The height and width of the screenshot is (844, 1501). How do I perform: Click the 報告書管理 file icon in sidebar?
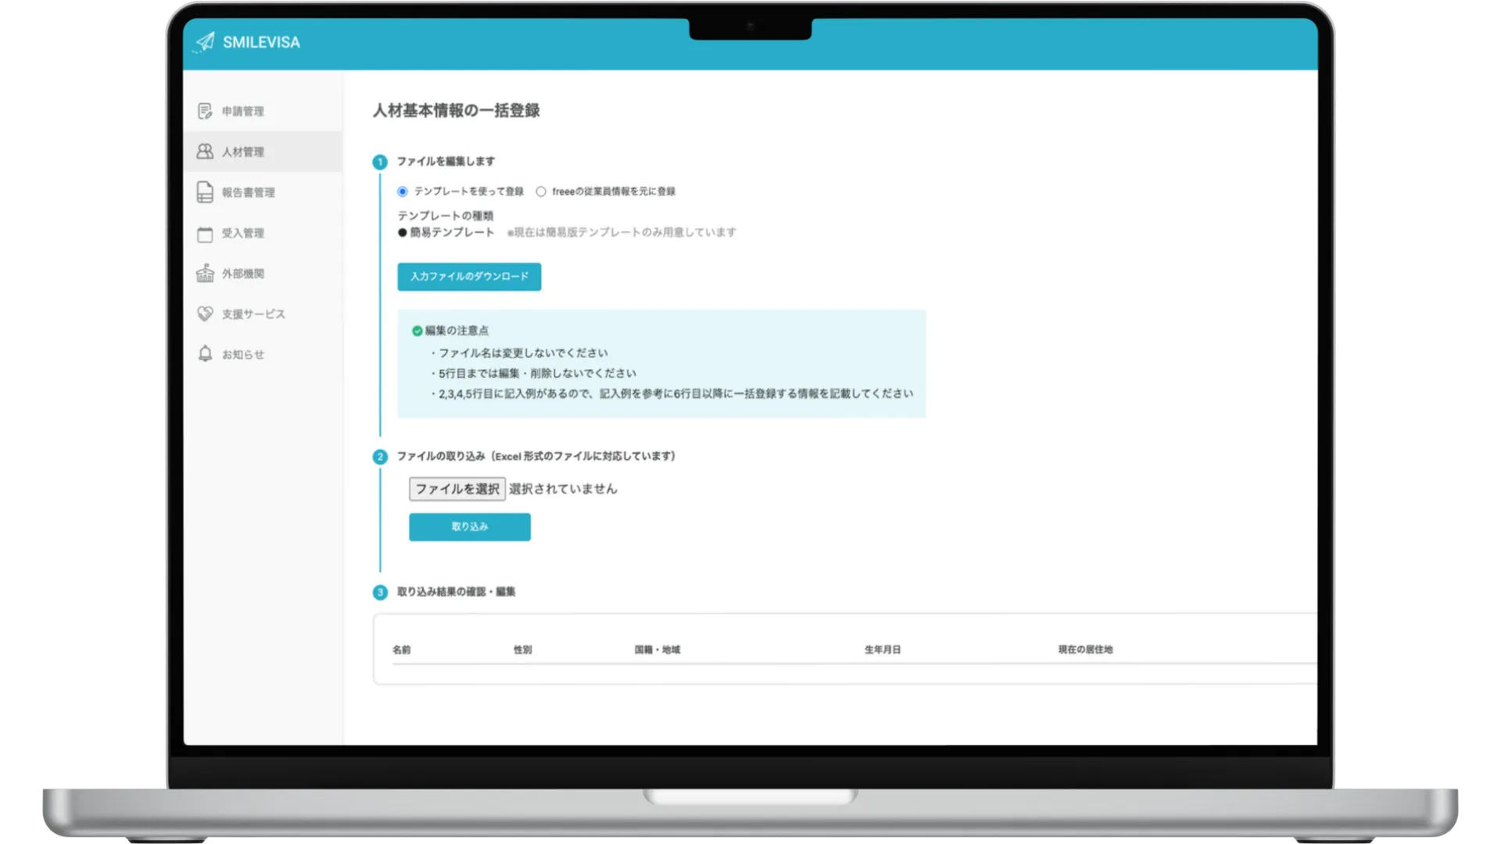coord(205,192)
